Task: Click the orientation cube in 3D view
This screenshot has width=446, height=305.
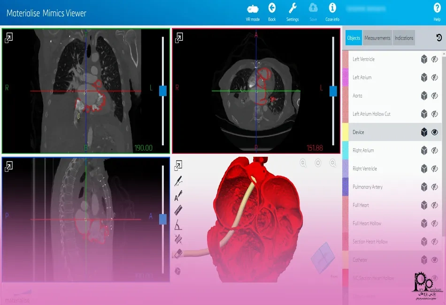Action: (x=323, y=257)
